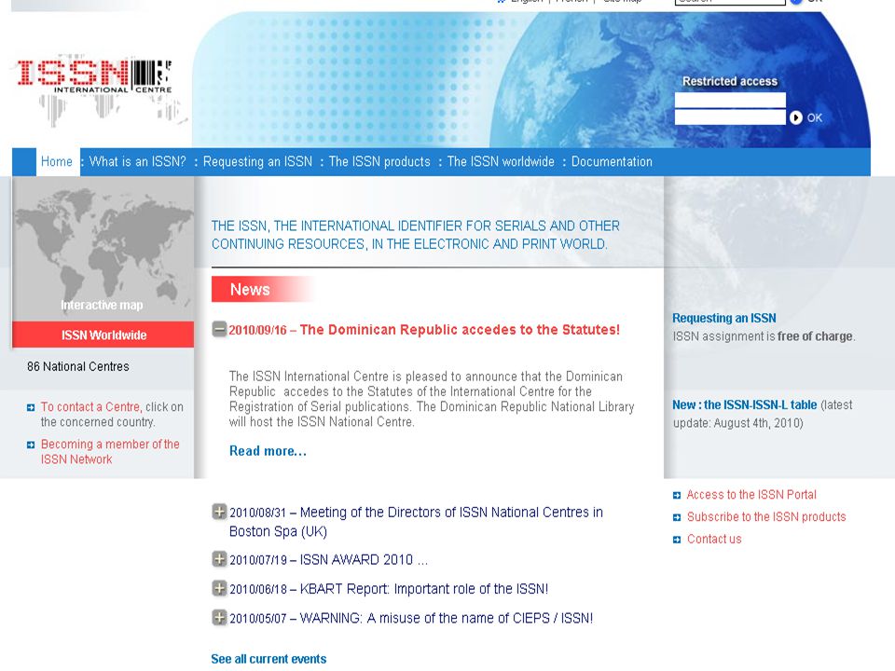Click the OK text beside Restricted access fields
895x671 pixels.
pyautogui.click(x=815, y=117)
